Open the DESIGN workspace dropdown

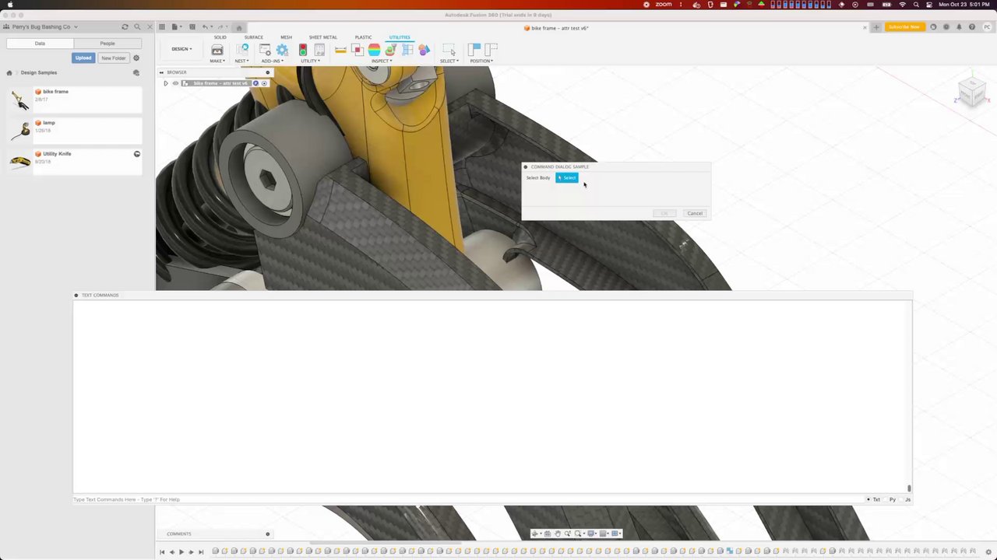pyautogui.click(x=181, y=49)
